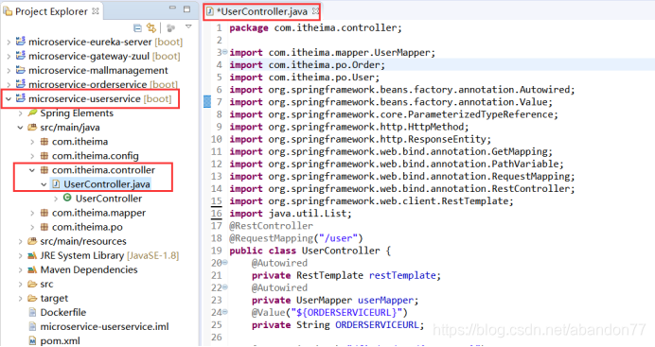This screenshot has height=347, width=655.
Task: Expand the JRE System Library node
Action: pos(21,255)
